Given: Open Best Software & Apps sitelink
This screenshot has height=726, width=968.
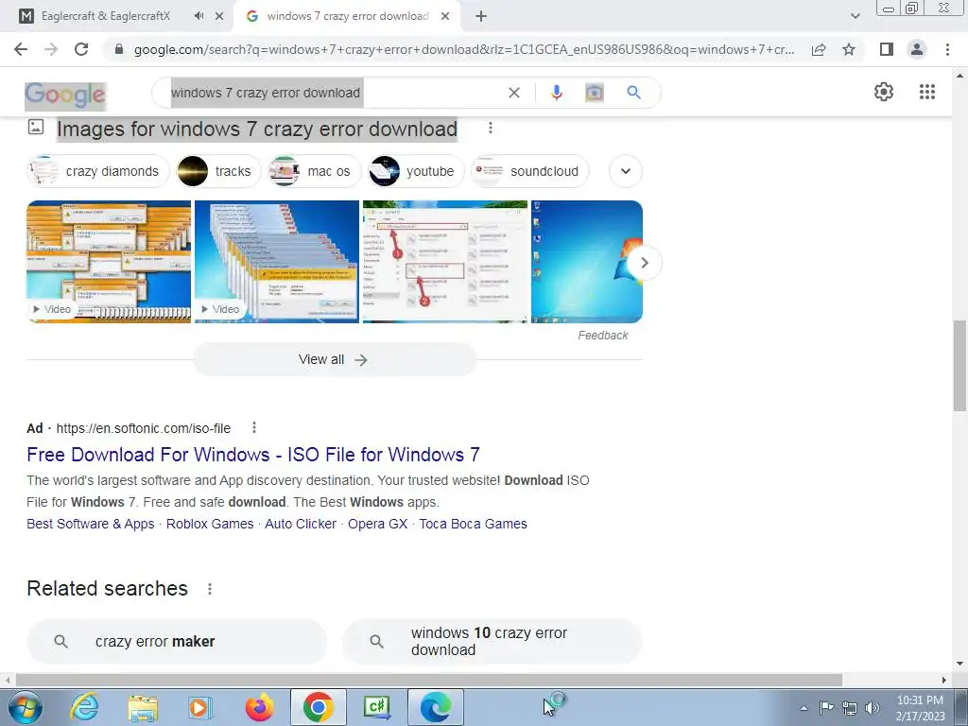Looking at the screenshot, I should pyautogui.click(x=90, y=524).
